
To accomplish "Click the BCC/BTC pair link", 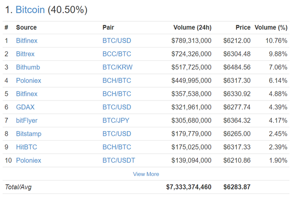I will pyautogui.click(x=117, y=54).
